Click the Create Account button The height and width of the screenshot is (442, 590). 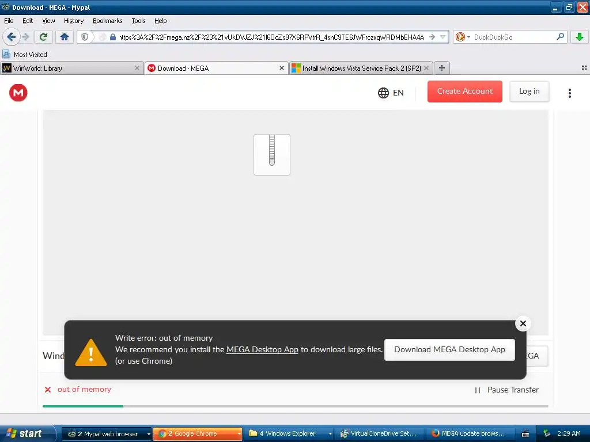[465, 92]
